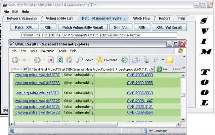Click the IE address bar path field
Viewport: 215px width, 135px height.
pos(89,69)
